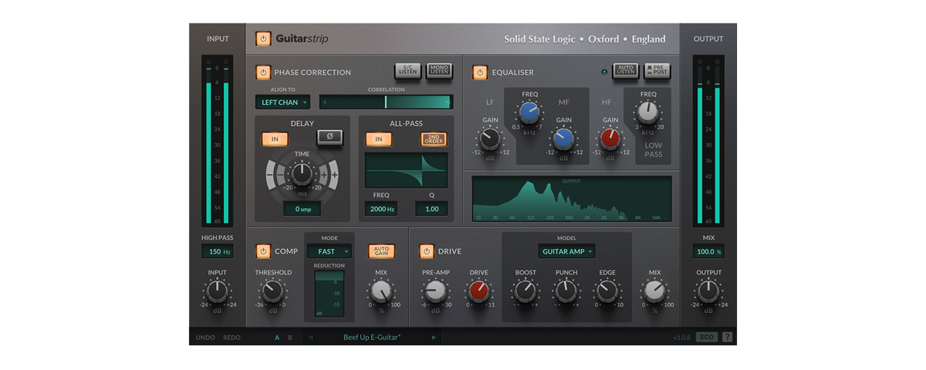Viewport: 926px width, 370px height.
Task: Click the compressor Reduction meter
Action: point(330,294)
